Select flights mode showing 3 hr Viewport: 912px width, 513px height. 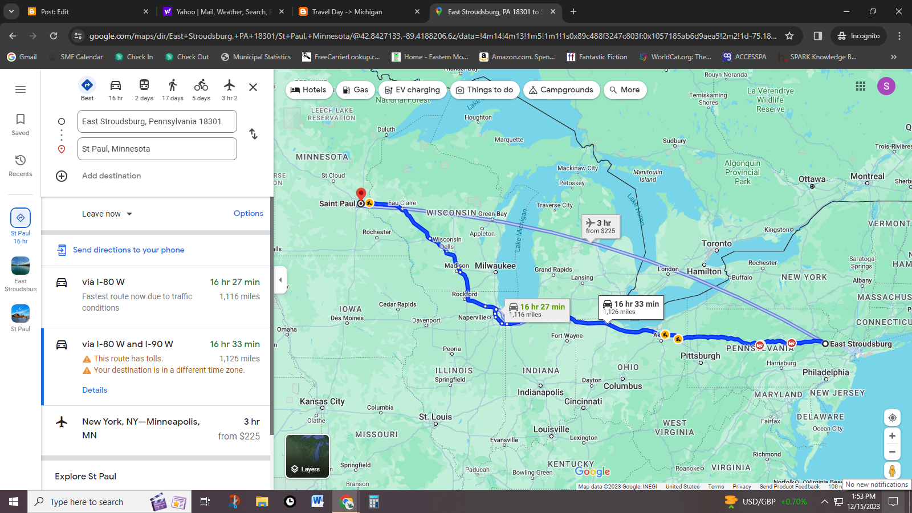pyautogui.click(x=230, y=89)
